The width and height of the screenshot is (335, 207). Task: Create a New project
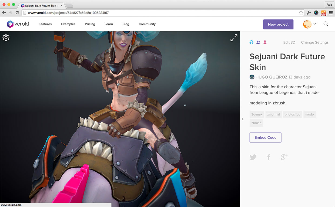click(x=278, y=24)
